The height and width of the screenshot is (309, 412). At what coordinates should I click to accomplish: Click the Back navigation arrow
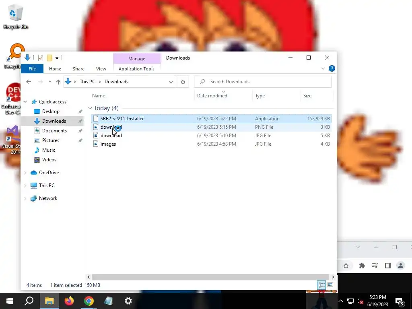pos(29,82)
